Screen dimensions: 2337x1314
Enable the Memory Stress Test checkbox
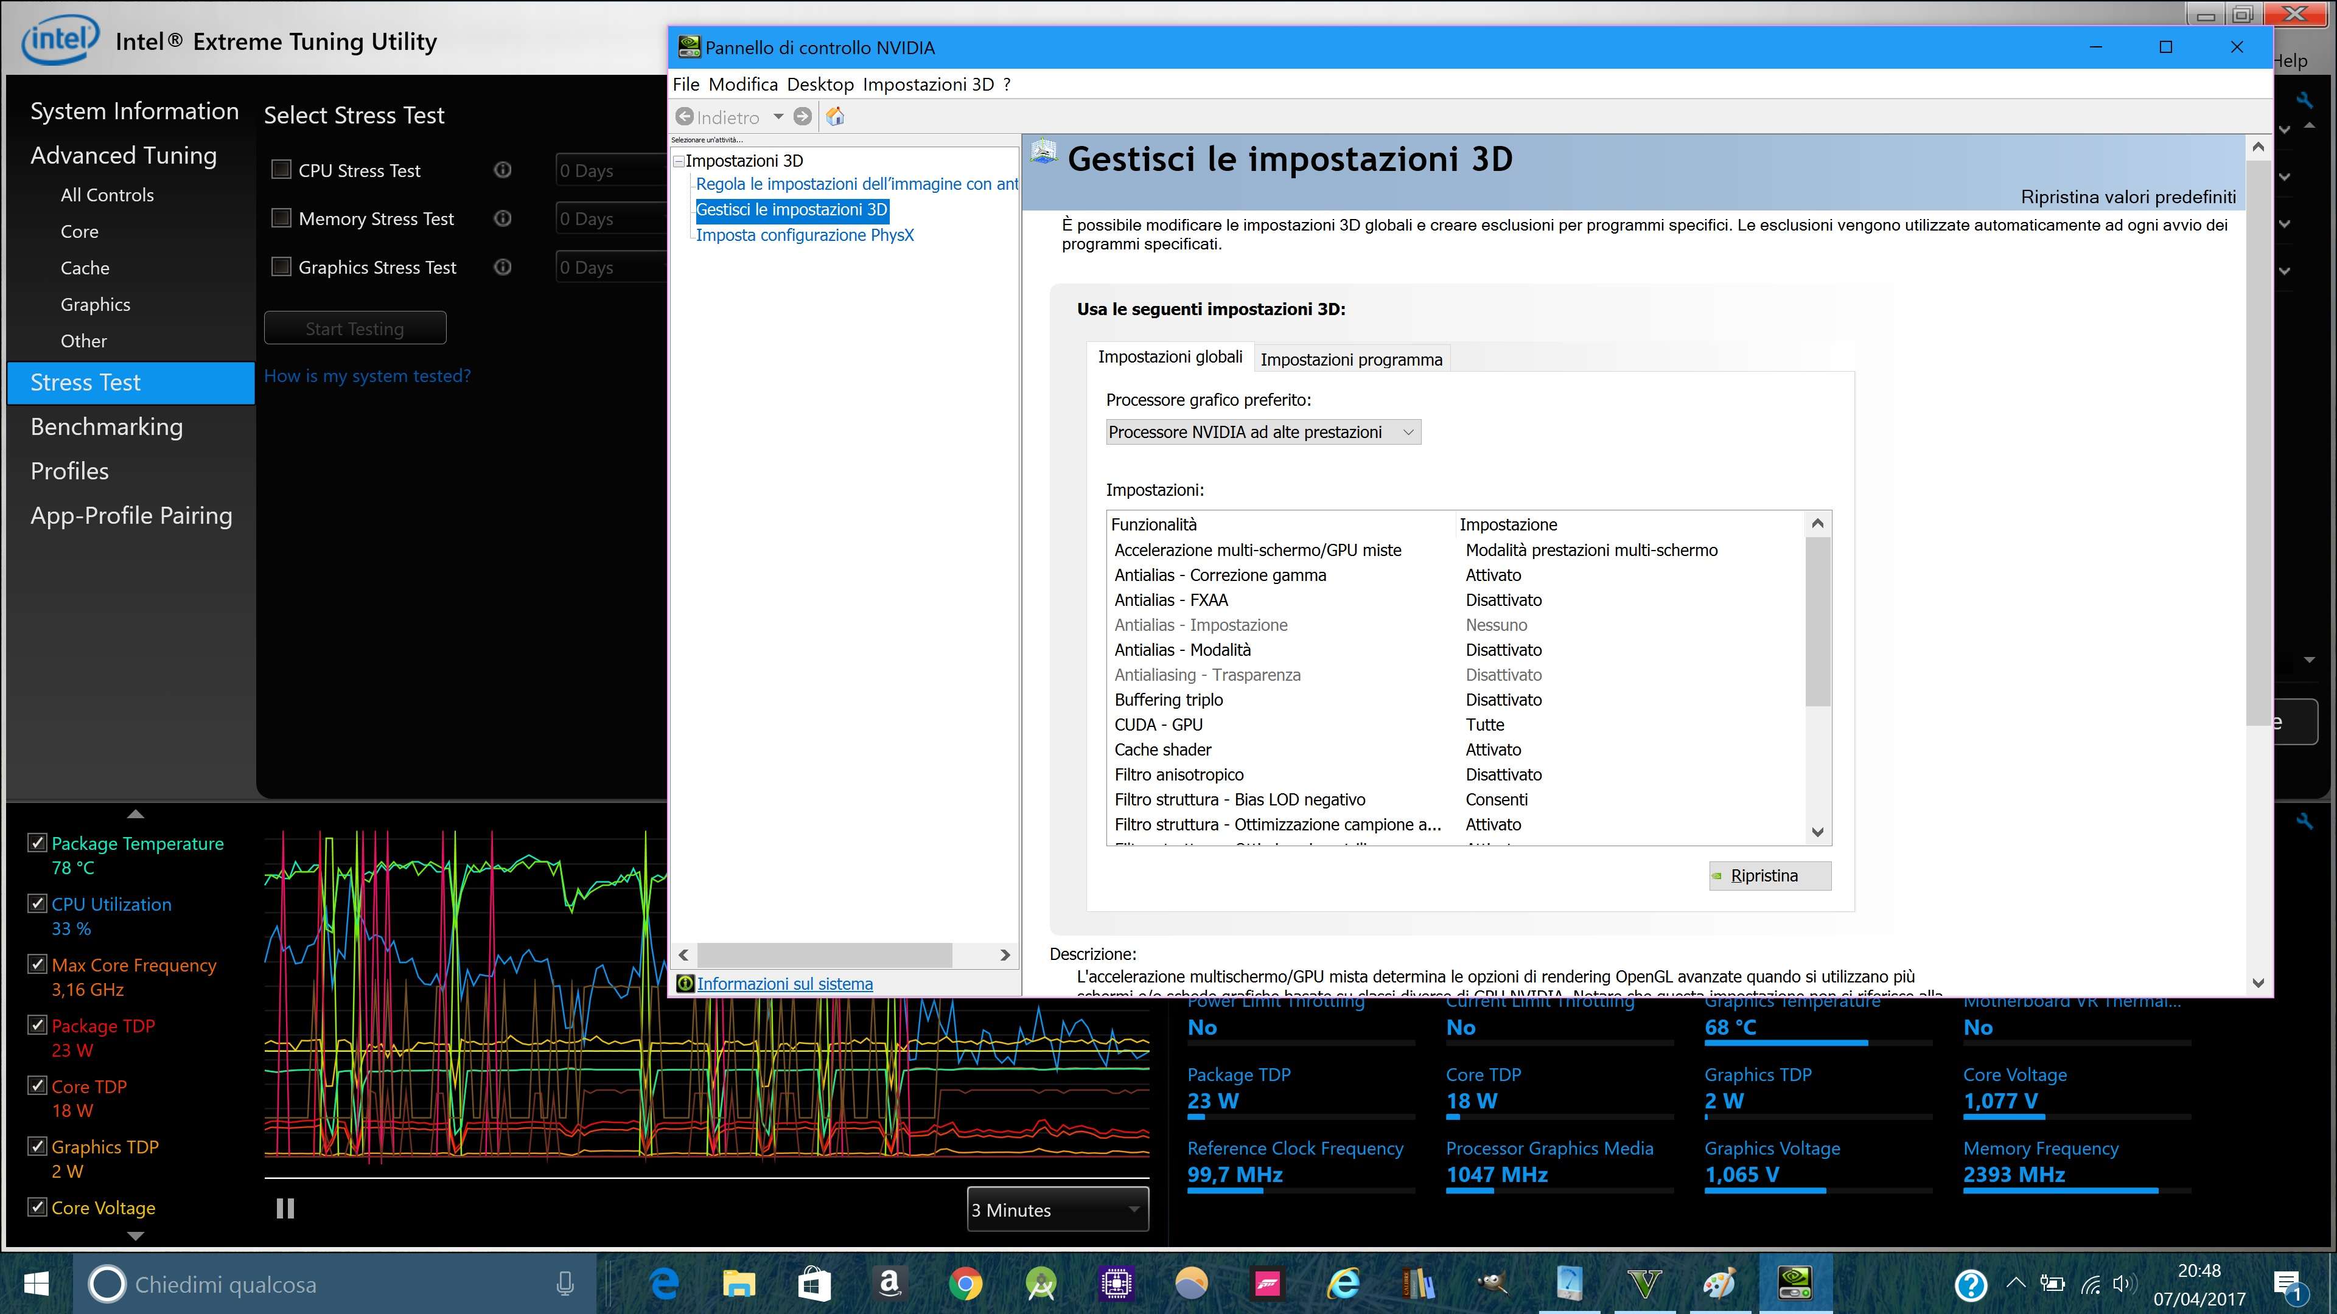[281, 218]
